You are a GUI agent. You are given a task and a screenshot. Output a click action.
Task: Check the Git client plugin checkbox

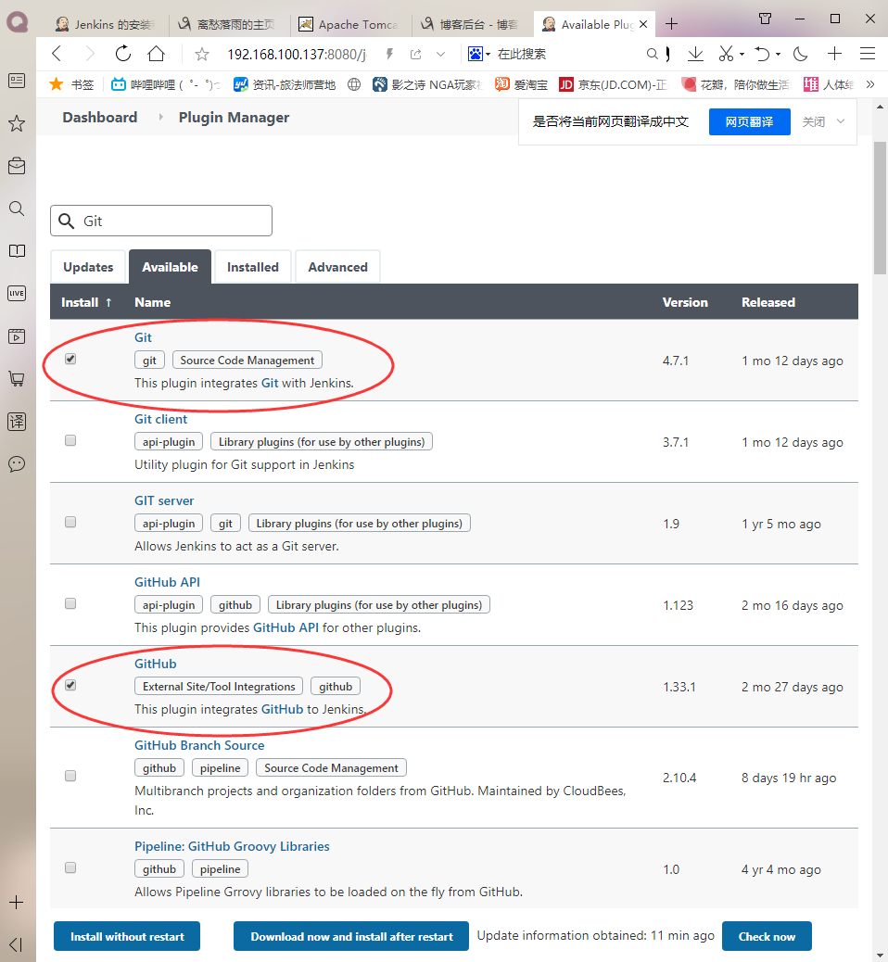tap(70, 440)
